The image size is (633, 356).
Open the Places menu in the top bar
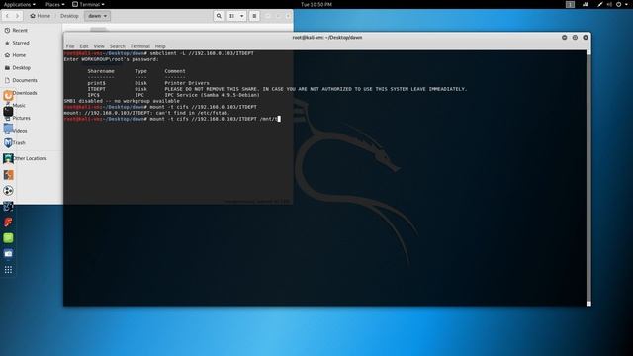point(55,4)
